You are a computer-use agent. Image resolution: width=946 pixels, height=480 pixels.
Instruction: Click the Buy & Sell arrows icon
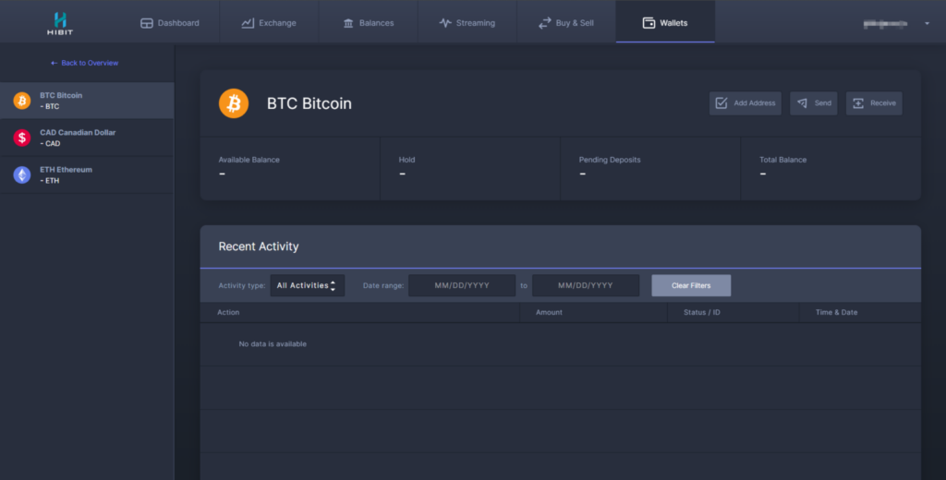pyautogui.click(x=545, y=23)
